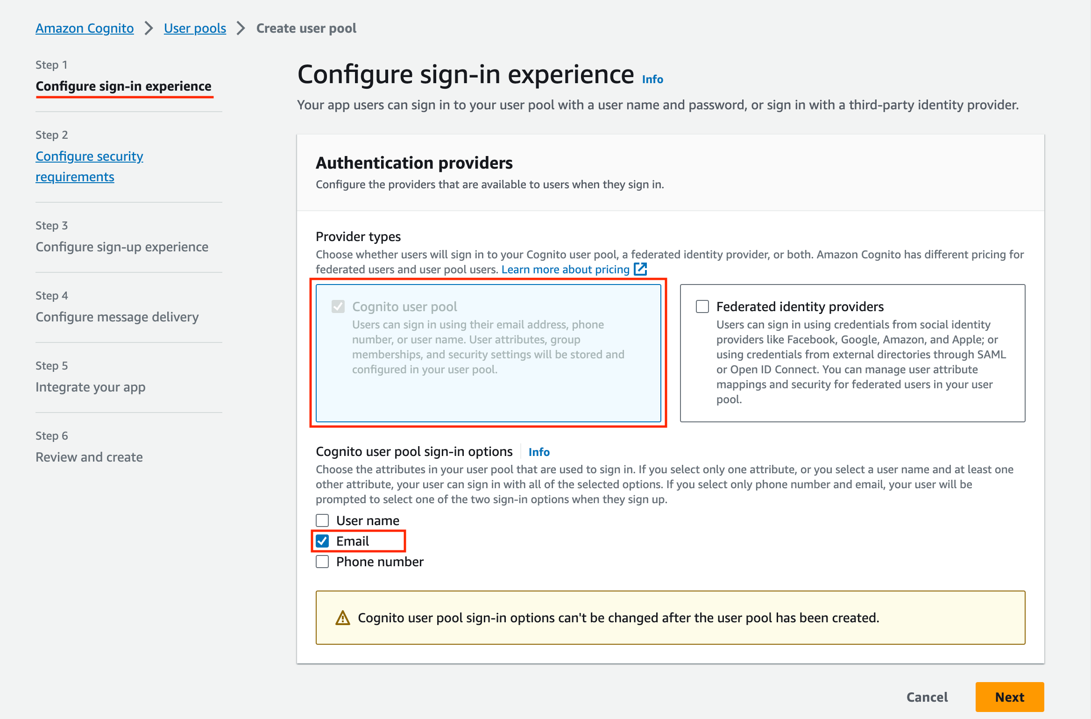This screenshot has height=719, width=1091.
Task: Check the Phone number sign-in option
Action: pos(322,562)
